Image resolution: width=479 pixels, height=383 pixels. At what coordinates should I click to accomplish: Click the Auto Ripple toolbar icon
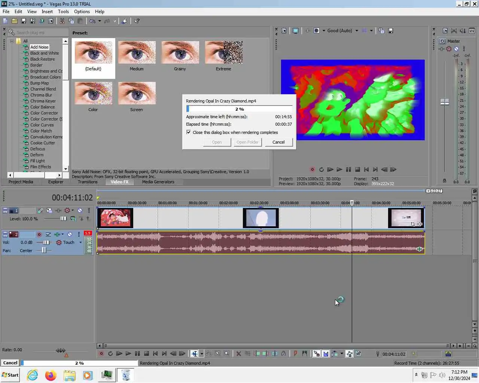tap(335, 353)
